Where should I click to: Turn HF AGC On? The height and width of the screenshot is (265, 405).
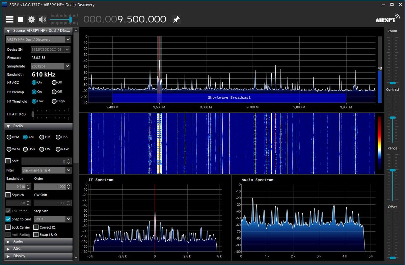pos(34,82)
